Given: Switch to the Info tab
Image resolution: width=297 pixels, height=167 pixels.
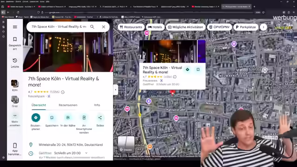Looking at the screenshot, I should coord(97,105).
